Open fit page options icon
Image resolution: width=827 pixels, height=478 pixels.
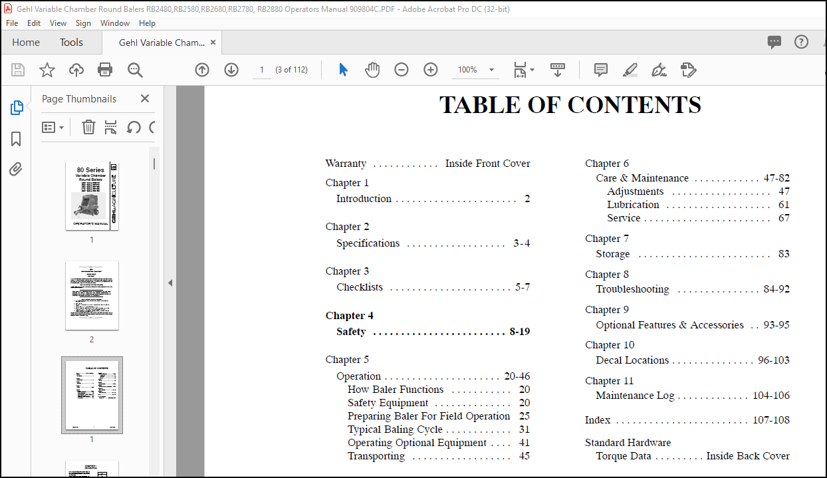pyautogui.click(x=524, y=70)
